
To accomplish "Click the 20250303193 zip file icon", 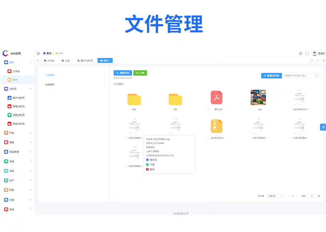I will point(217,126).
